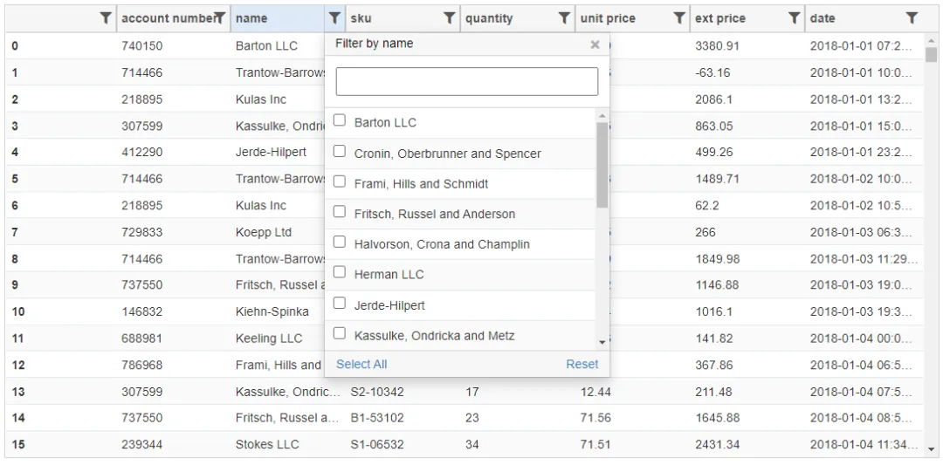Sort by the ext price column header
Screen dimensions: 943x465
733,18
